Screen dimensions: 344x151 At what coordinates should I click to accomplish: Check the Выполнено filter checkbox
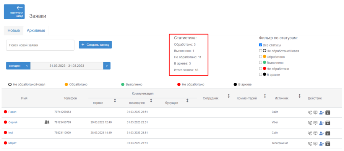click(260, 63)
